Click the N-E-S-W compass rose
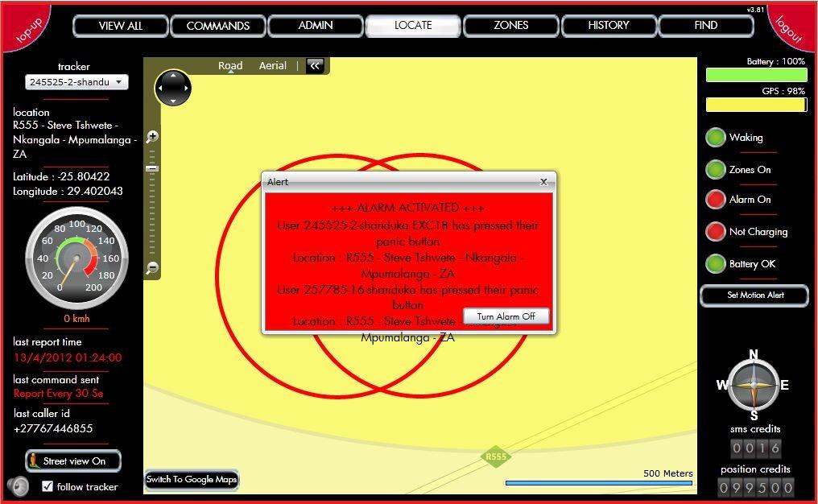Screen dimensions: 818x504 754,385
